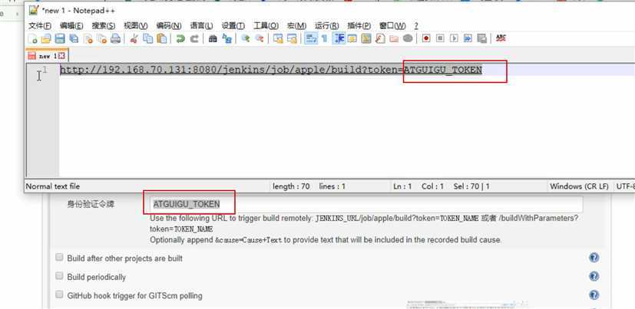Open the 窗口(W) menu
This screenshot has height=309, width=635.
point(392,26)
